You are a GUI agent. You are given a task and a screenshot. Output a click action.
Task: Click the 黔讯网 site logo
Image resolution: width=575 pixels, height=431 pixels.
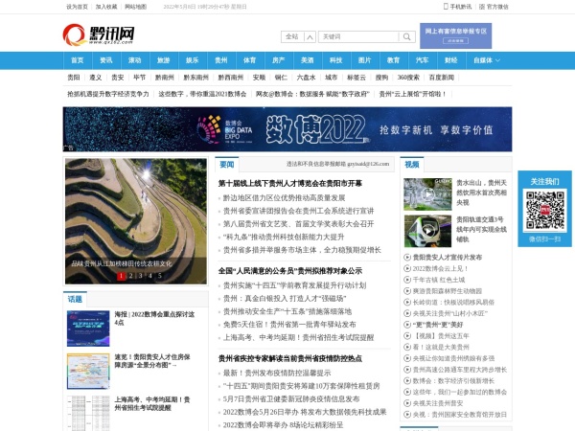[x=99, y=35]
